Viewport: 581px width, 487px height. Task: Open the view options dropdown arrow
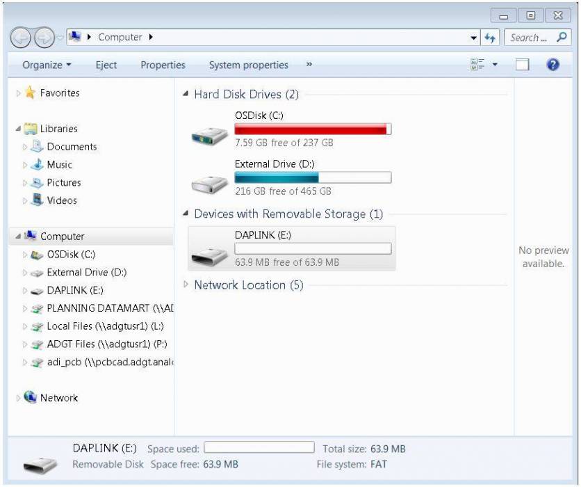pos(495,65)
